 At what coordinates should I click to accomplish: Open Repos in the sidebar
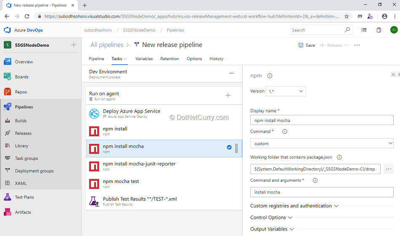tap(21, 92)
